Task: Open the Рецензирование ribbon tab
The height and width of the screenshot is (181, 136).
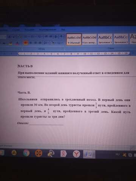Action: pos(48,30)
